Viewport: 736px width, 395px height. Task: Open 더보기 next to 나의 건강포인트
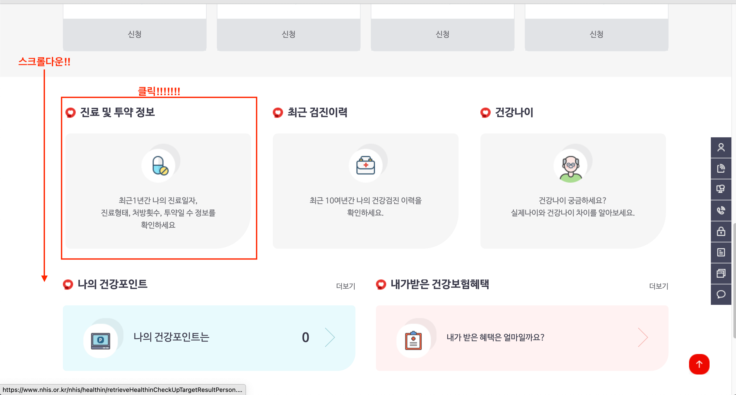point(345,286)
